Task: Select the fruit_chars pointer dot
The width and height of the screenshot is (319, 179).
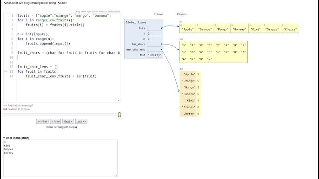Action: pyautogui.click(x=161, y=44)
